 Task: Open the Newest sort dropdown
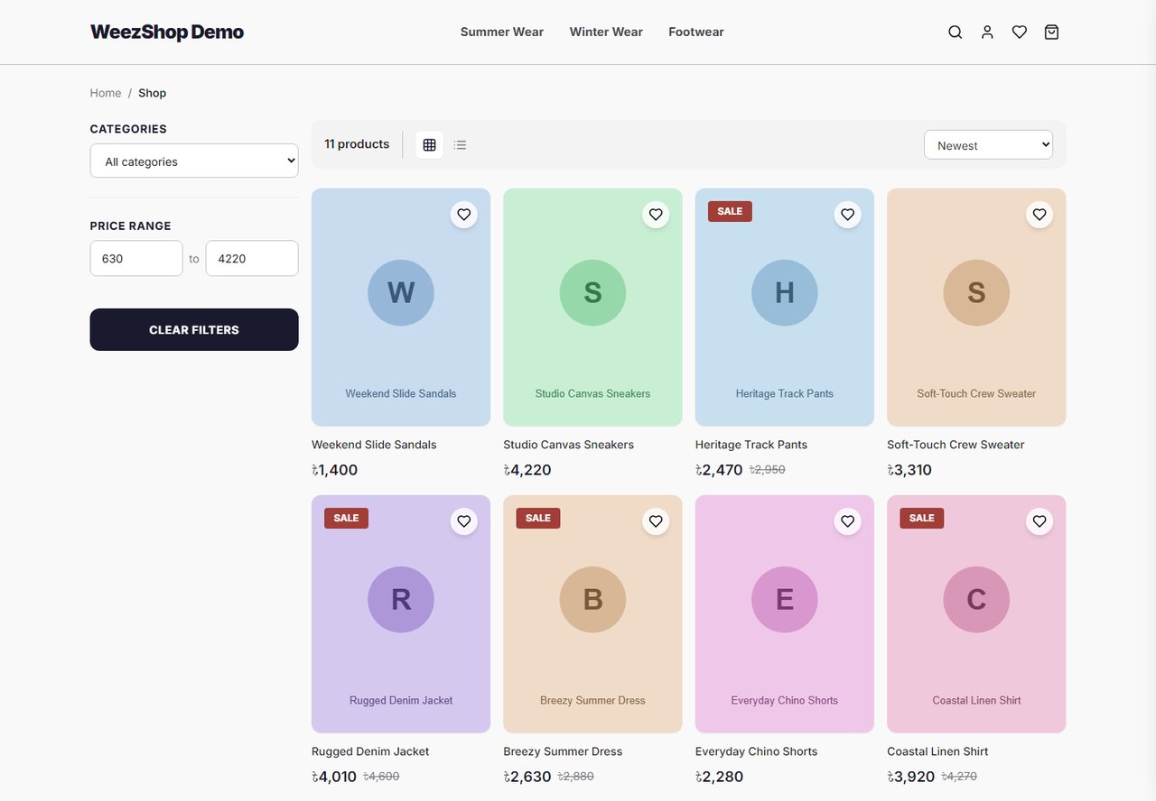pyautogui.click(x=988, y=144)
